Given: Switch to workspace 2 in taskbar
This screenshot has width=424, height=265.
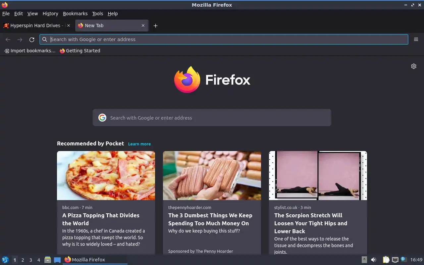Looking at the screenshot, I should tap(23, 260).
